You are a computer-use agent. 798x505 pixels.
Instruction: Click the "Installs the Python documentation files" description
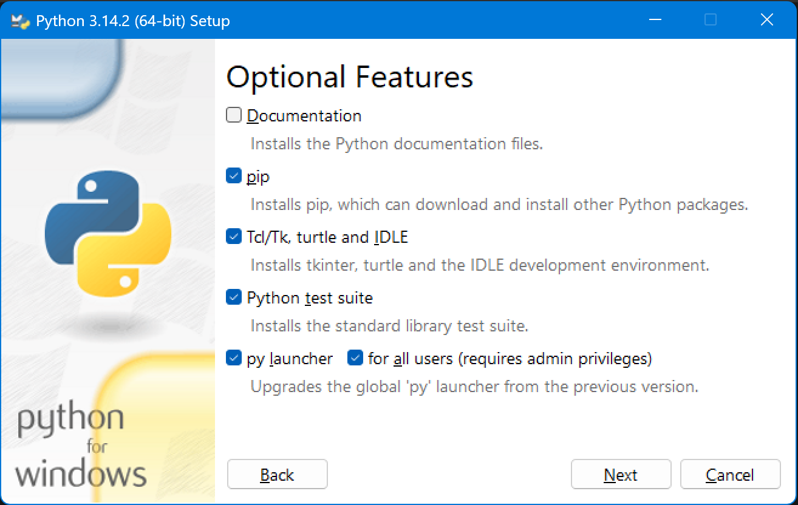pos(396,144)
